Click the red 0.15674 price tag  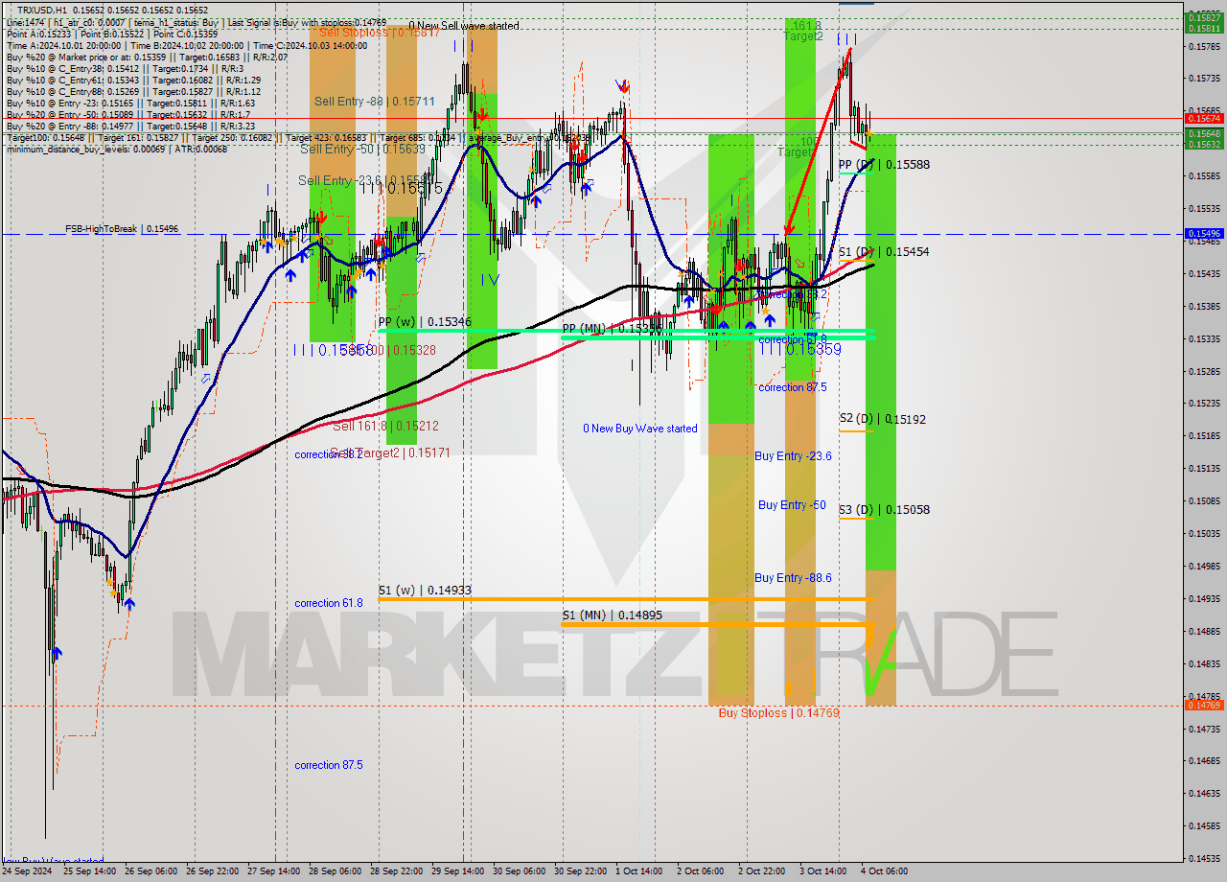point(1205,118)
